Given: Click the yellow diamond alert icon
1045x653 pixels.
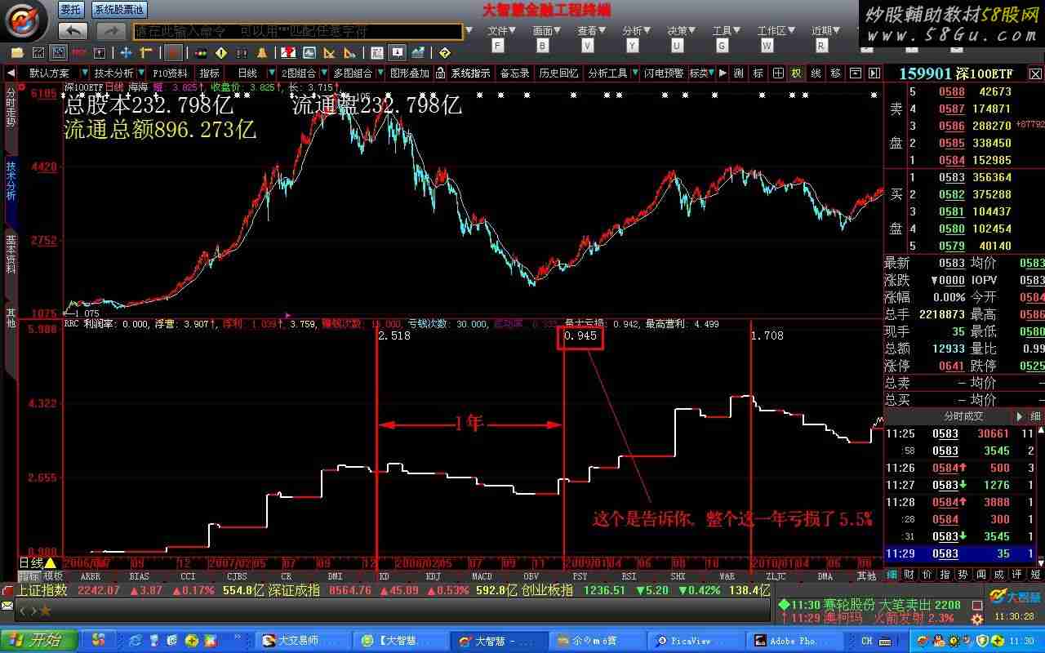Looking at the screenshot, I should (x=220, y=53).
